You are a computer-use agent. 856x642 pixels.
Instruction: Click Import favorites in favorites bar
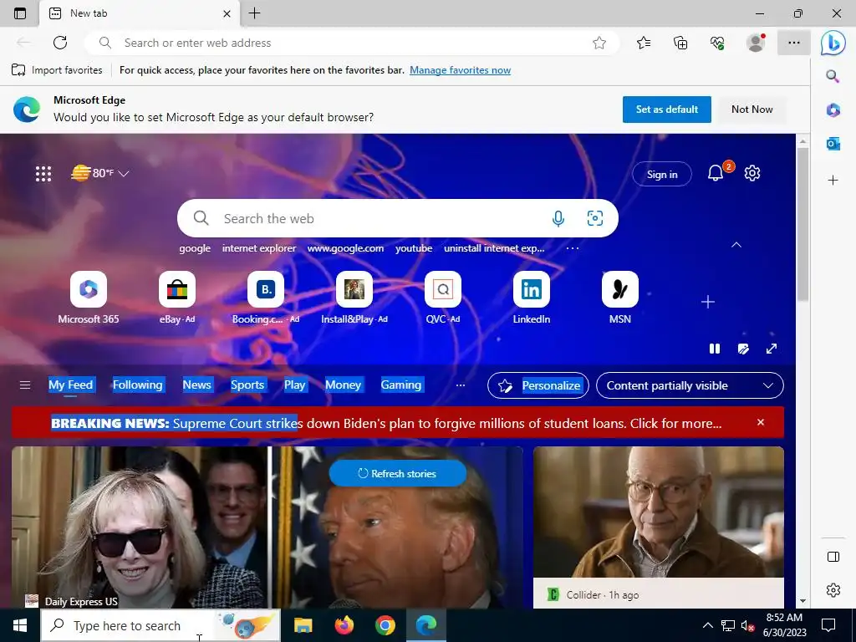pos(57,70)
